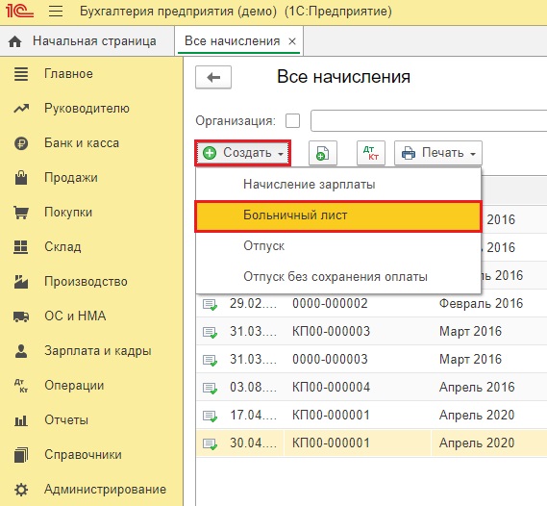The image size is (547, 506).
Task: Go back using the left arrow button
Action: 213,77
